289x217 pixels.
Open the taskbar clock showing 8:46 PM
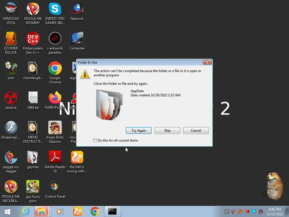tap(275, 212)
